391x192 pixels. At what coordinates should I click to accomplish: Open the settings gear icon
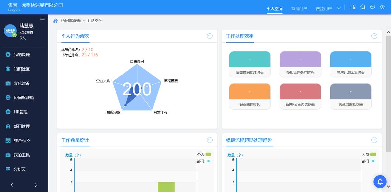382,7
